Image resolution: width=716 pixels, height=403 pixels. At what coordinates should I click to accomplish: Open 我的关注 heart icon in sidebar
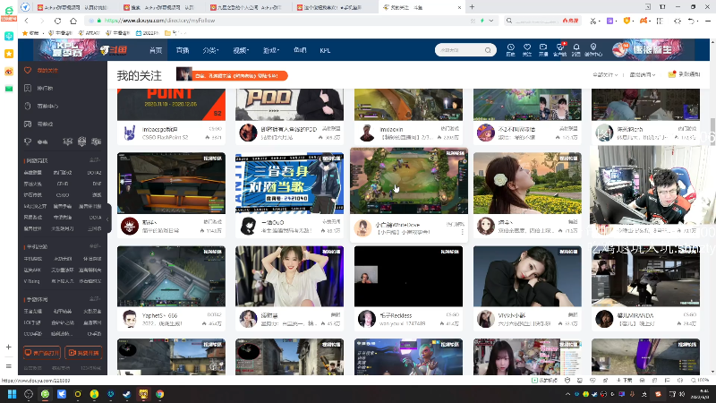click(x=28, y=71)
